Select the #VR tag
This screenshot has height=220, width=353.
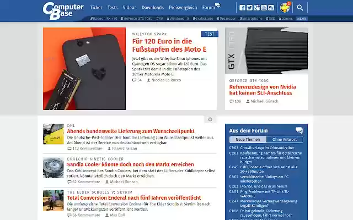pyautogui.click(x=159, y=18)
